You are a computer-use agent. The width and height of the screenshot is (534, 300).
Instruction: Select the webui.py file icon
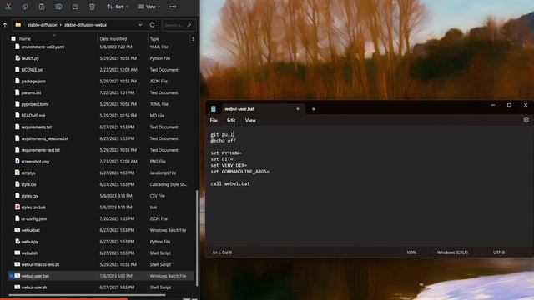[x=18, y=242]
